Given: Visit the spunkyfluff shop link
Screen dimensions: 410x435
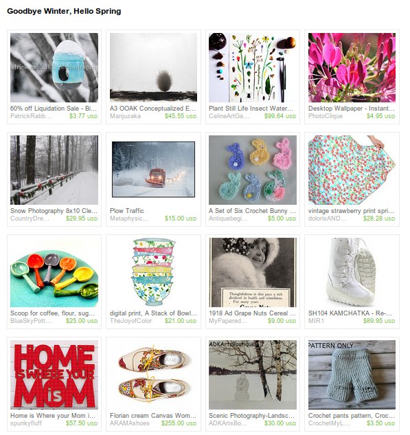Looking at the screenshot, I should [26, 423].
